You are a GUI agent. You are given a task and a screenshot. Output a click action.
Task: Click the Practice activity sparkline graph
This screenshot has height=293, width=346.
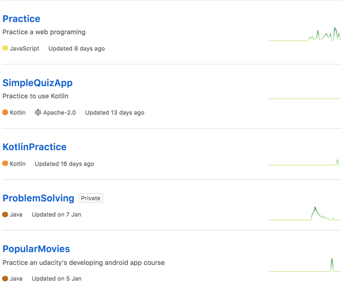click(x=305, y=34)
